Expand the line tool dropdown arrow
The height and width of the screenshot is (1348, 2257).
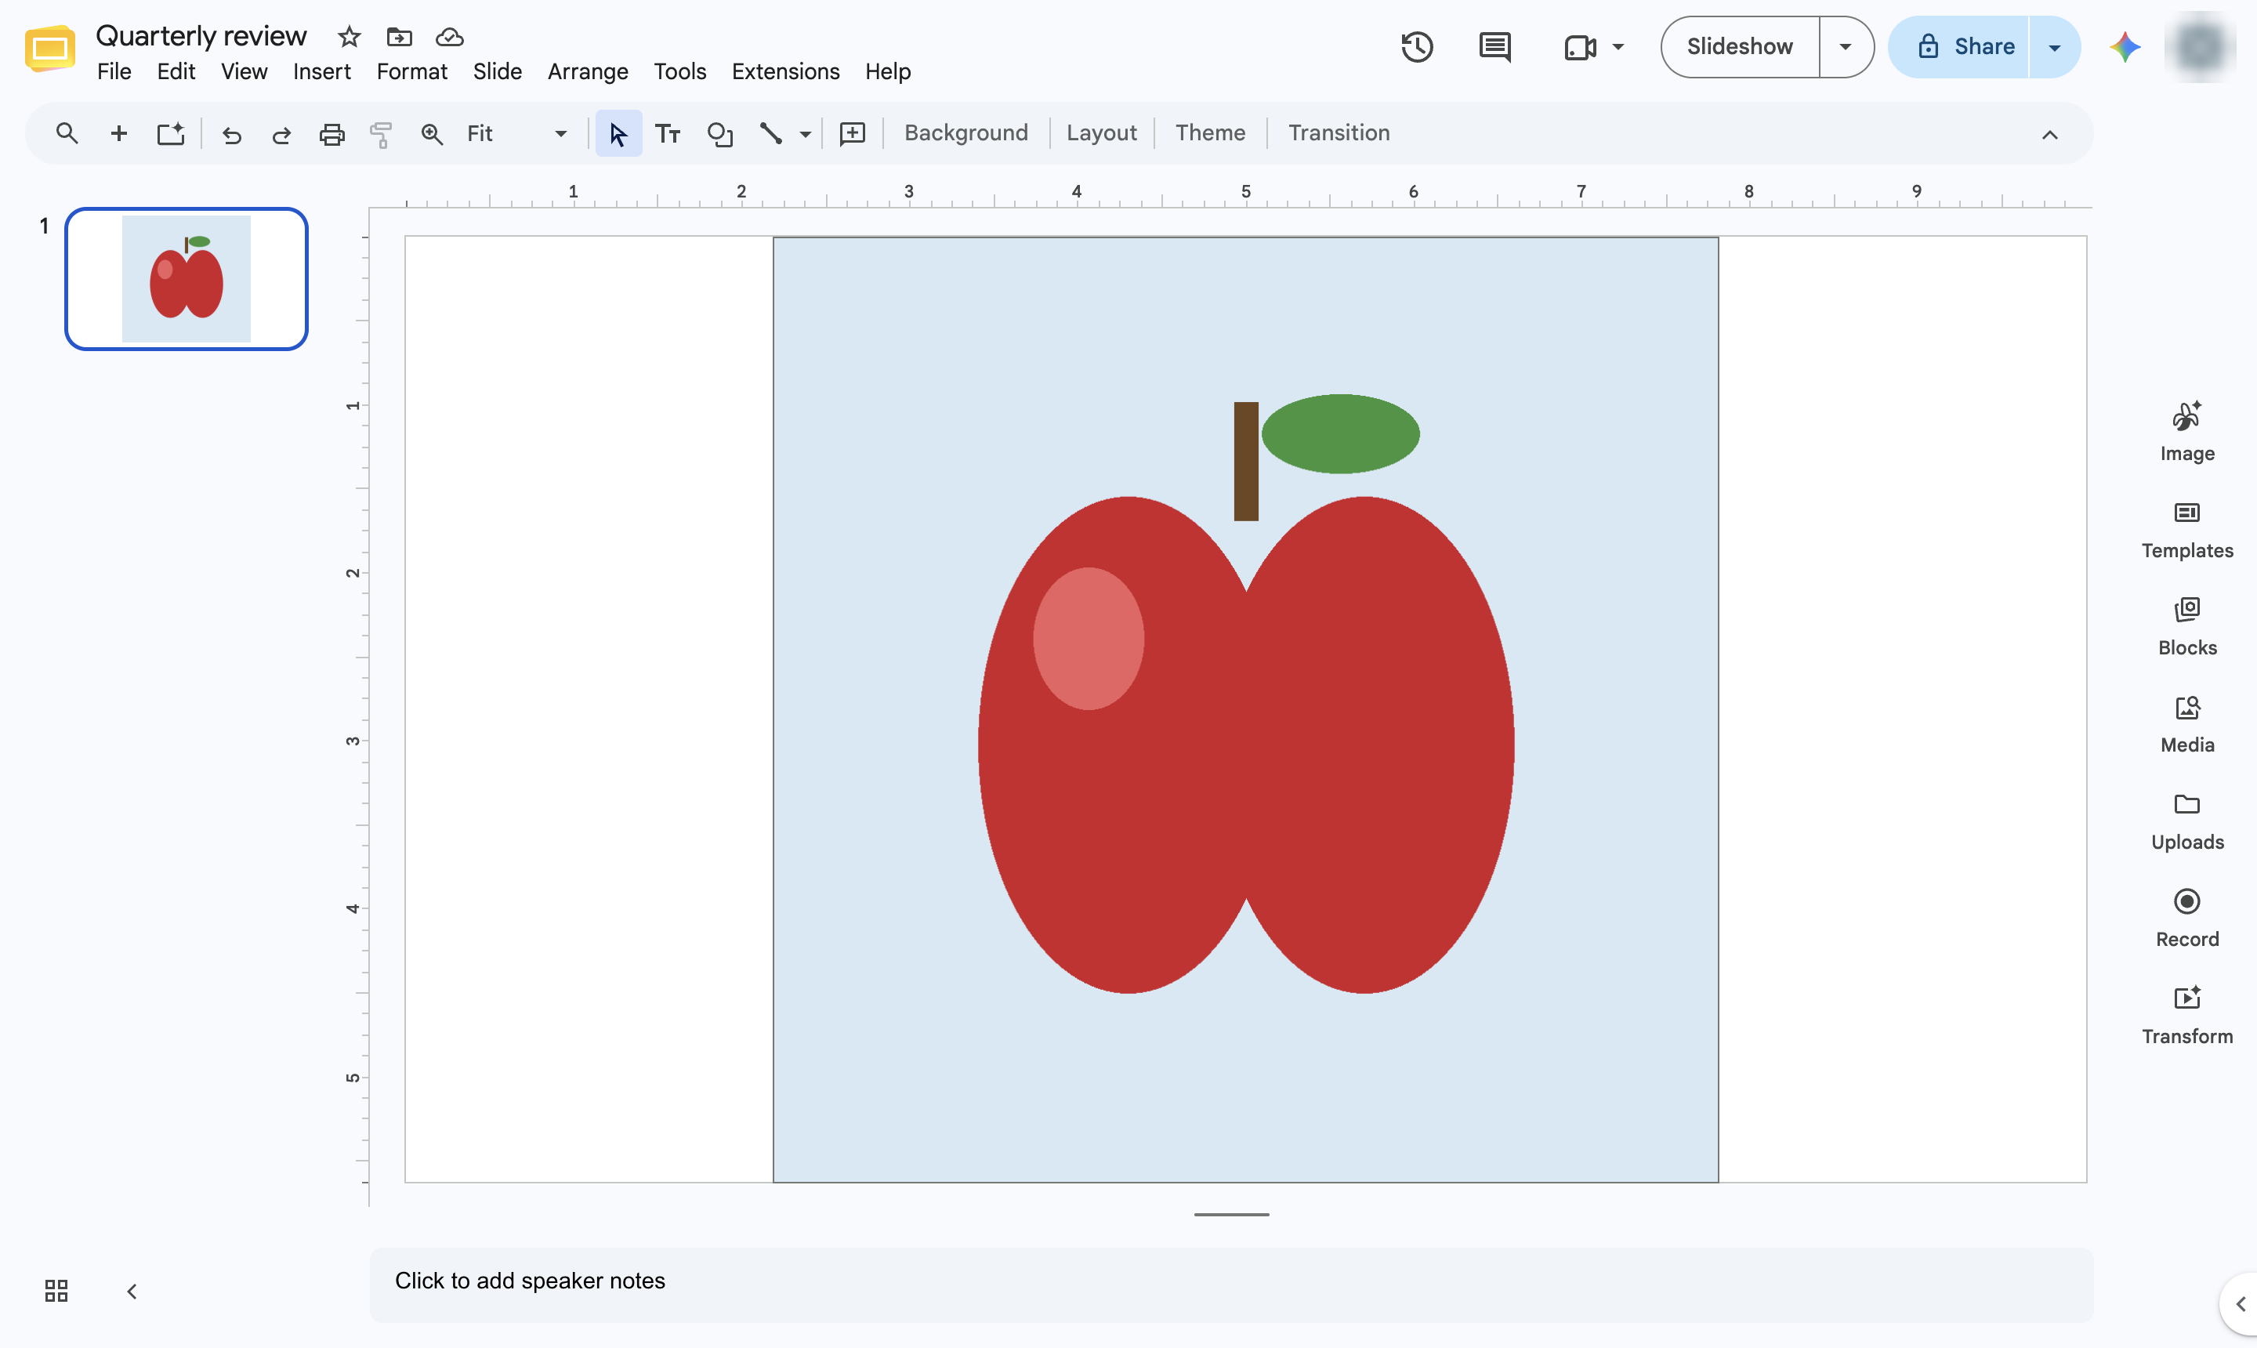tap(805, 133)
